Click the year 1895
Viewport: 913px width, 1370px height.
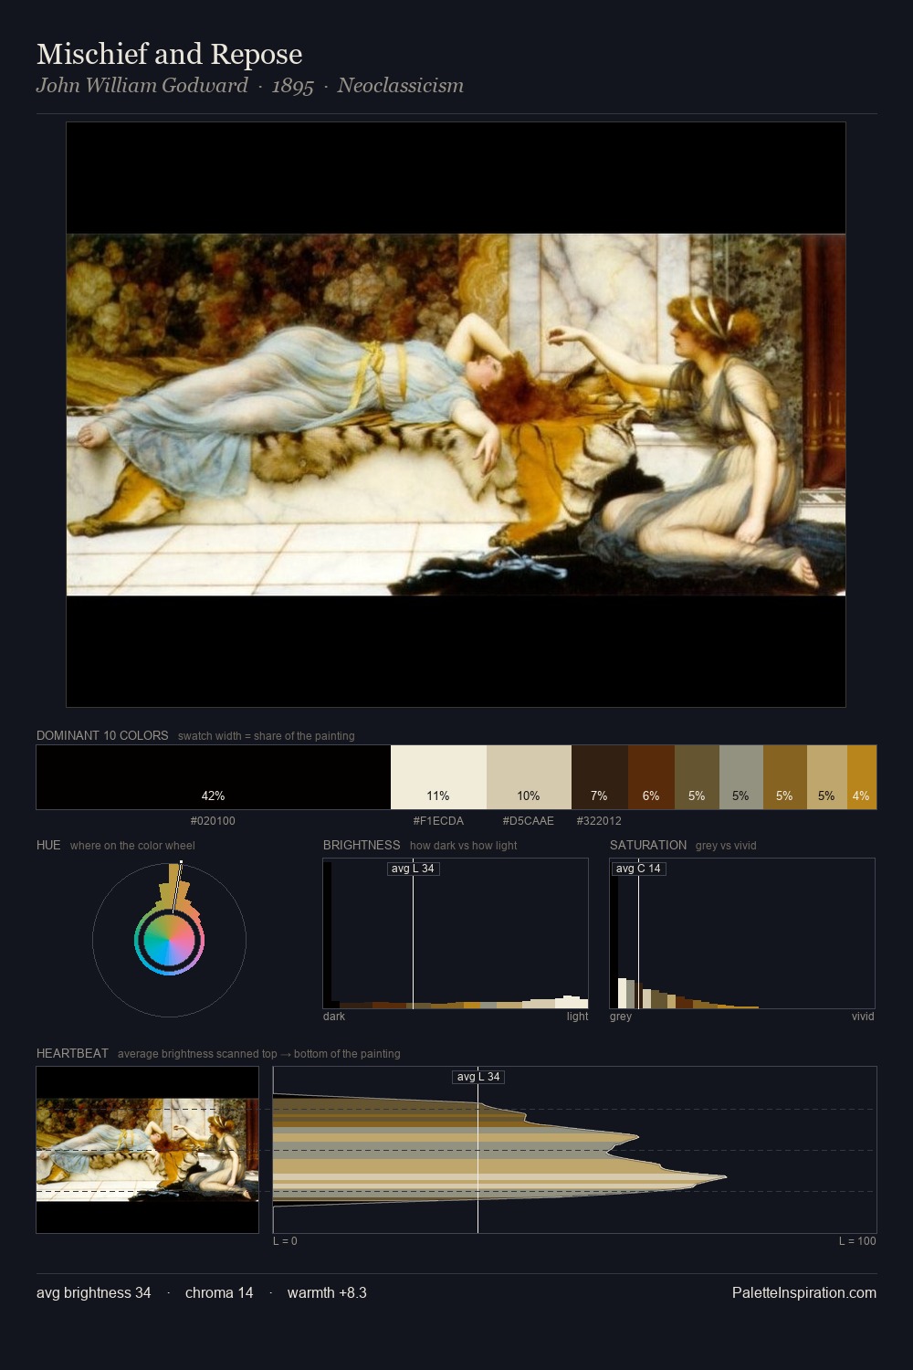pos(292,87)
